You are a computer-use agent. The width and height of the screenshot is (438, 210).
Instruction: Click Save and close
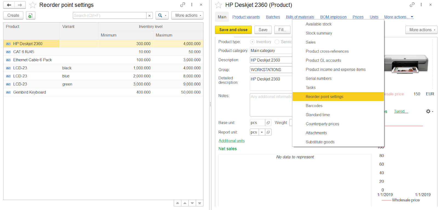(233, 30)
